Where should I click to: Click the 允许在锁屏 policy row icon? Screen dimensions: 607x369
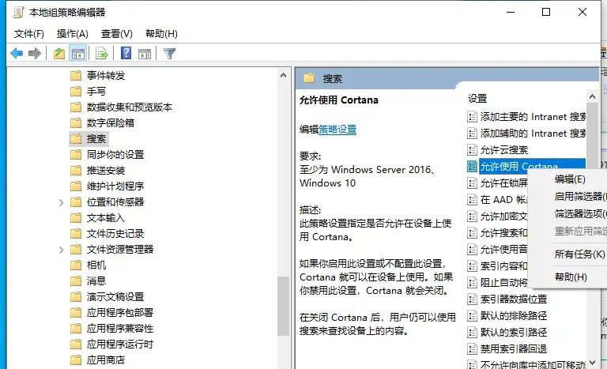(472, 183)
